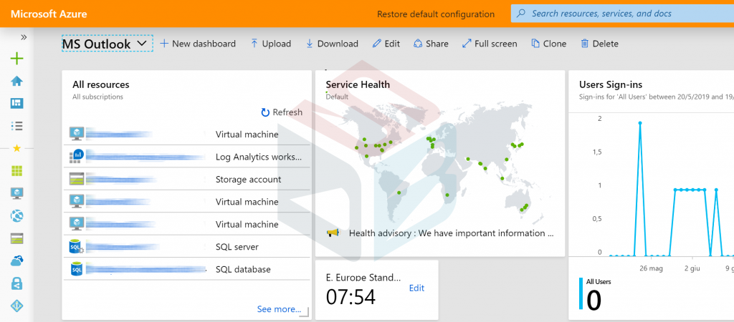The image size is (734, 322).
Task: Open App Services globe icon in sidebar
Action: (x=17, y=215)
